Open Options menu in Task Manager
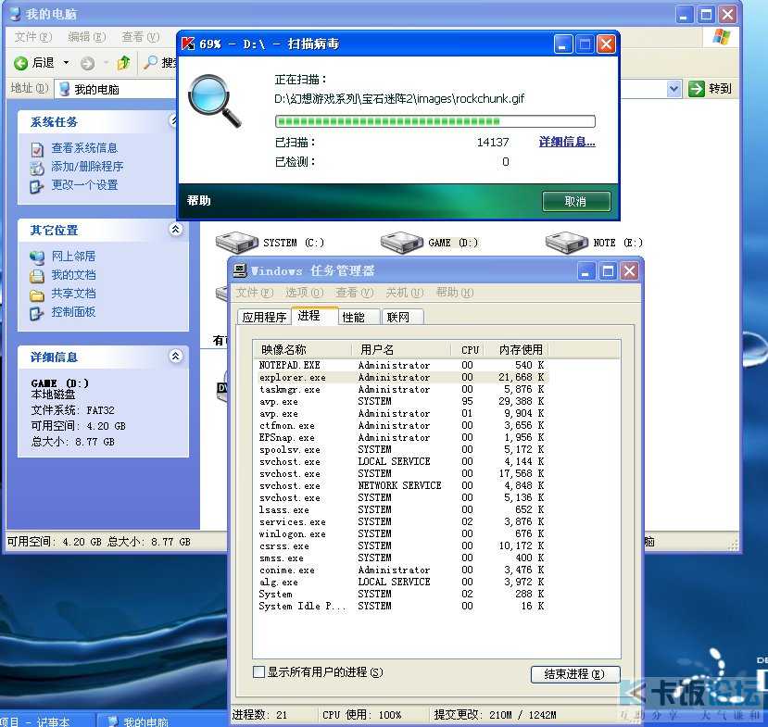The height and width of the screenshot is (727, 768). [x=304, y=293]
